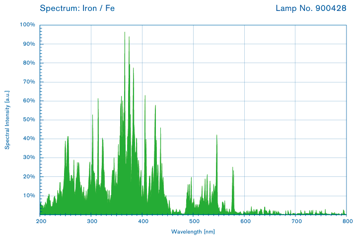Select the 30% y-axis tick label
The height and width of the screenshot is (236, 354).
coord(29,157)
